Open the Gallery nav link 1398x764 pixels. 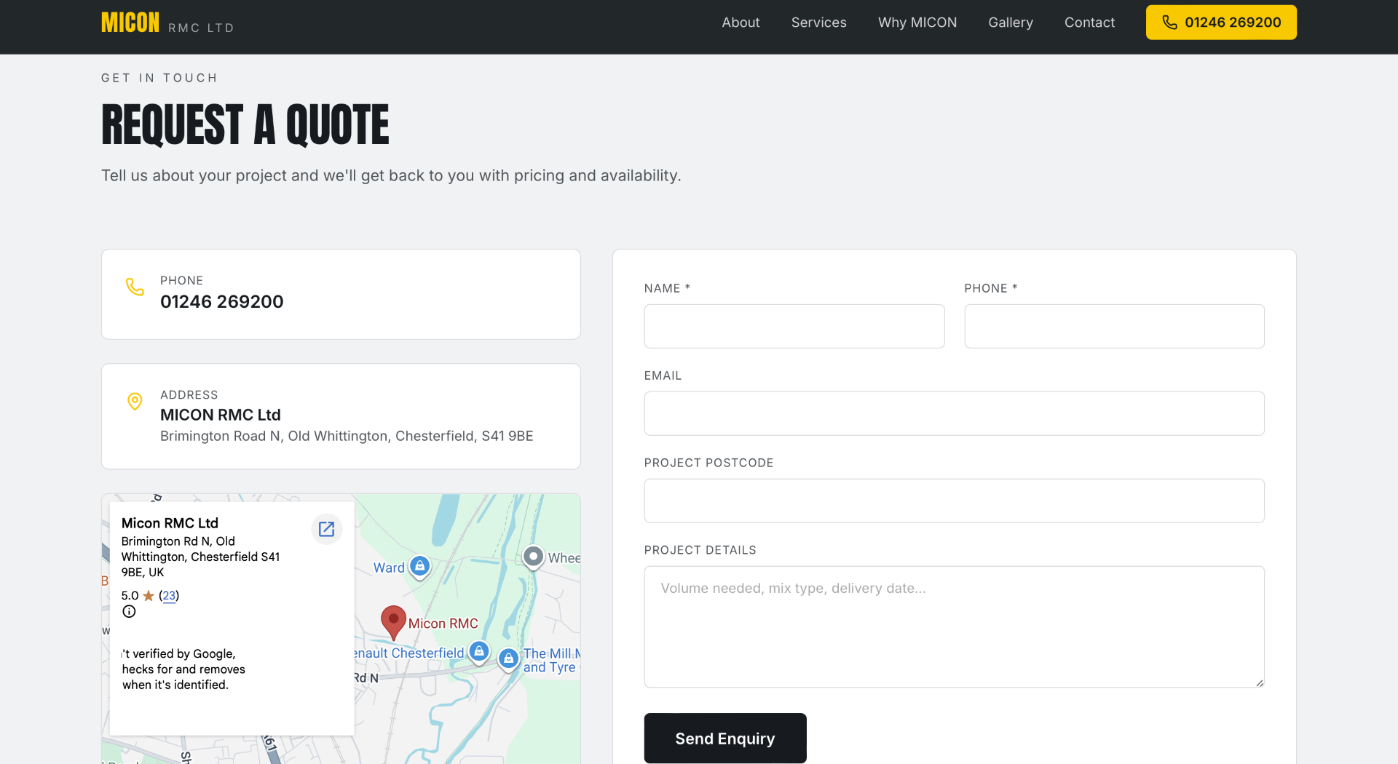point(1010,23)
